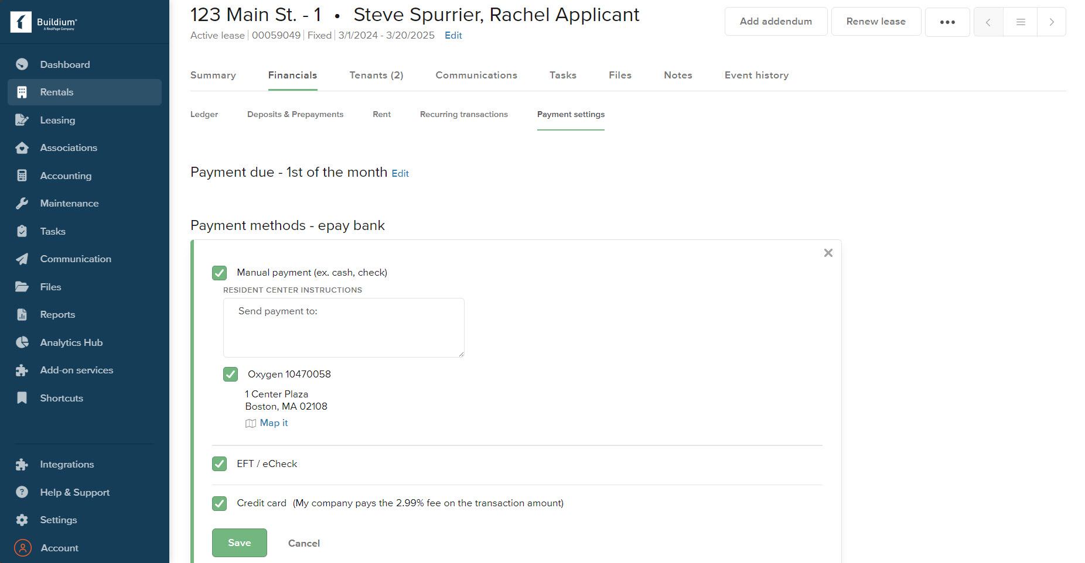Switch to the Tenants (2) tab

tap(376, 75)
